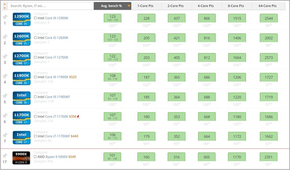This screenshot has width=290, height=170.
Task: Sort the table by 64-Core Pts column
Action: (268, 6)
